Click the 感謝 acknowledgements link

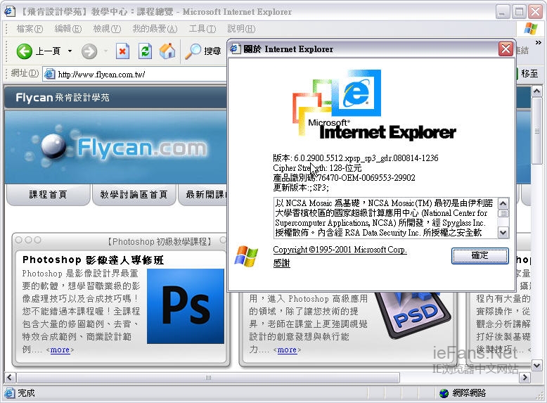coord(281,264)
